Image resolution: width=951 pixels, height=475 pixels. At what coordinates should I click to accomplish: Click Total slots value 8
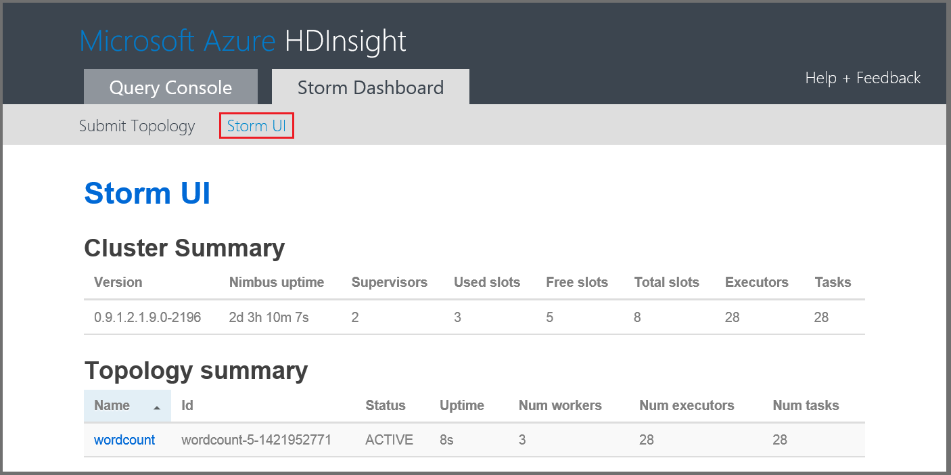click(638, 317)
